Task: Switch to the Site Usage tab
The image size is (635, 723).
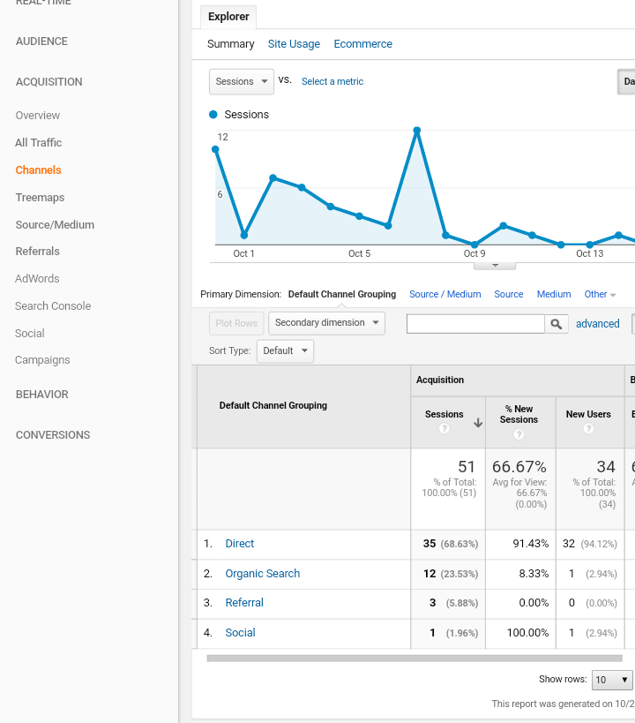Action: tap(294, 44)
